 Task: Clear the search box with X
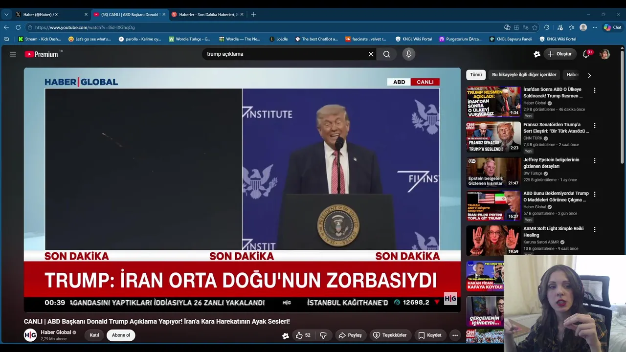coord(371,54)
